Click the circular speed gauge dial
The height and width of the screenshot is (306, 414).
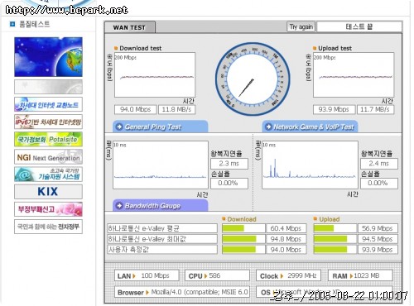(253, 79)
